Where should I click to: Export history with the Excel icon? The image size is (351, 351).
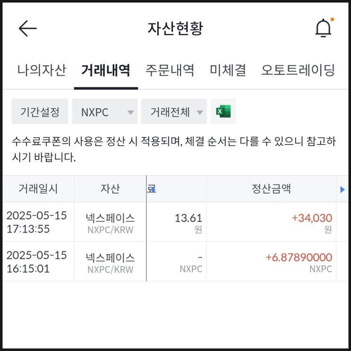[223, 112]
